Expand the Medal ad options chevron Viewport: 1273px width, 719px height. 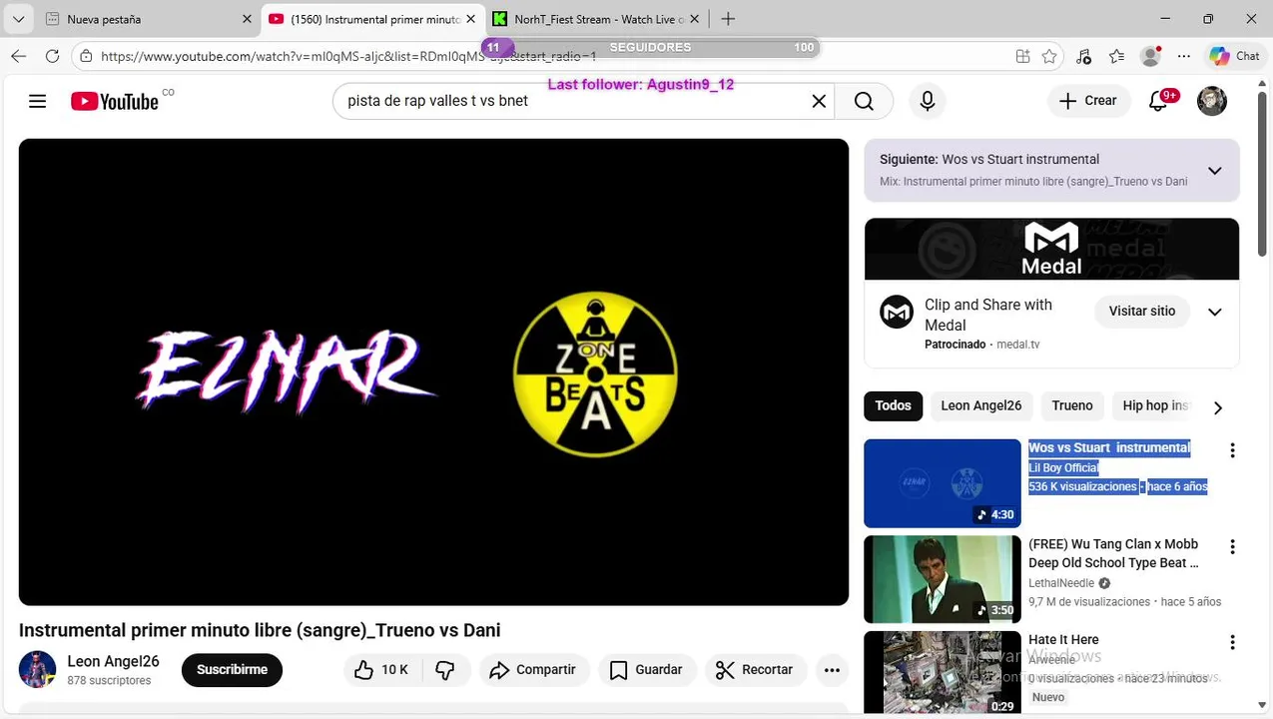pyautogui.click(x=1215, y=312)
